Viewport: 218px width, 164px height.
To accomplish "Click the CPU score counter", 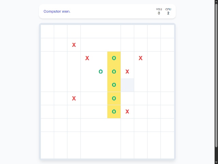I will pos(168,12).
